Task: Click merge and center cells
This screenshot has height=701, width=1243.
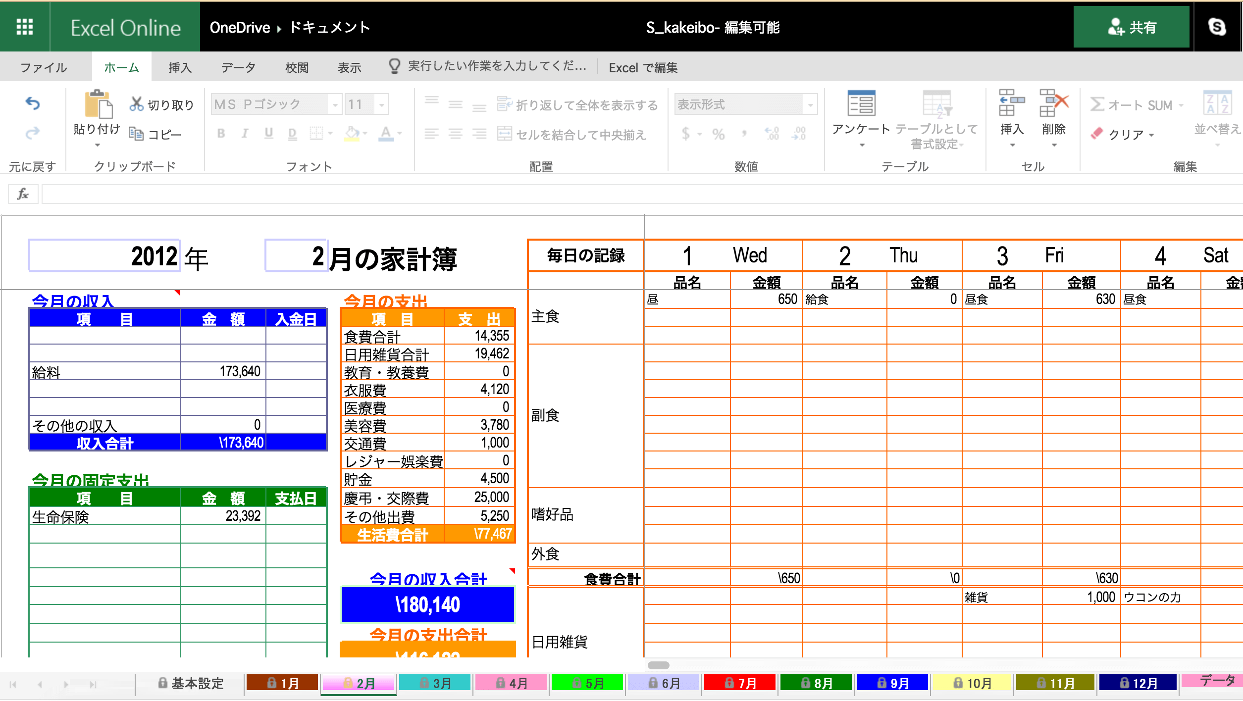Action: (572, 134)
